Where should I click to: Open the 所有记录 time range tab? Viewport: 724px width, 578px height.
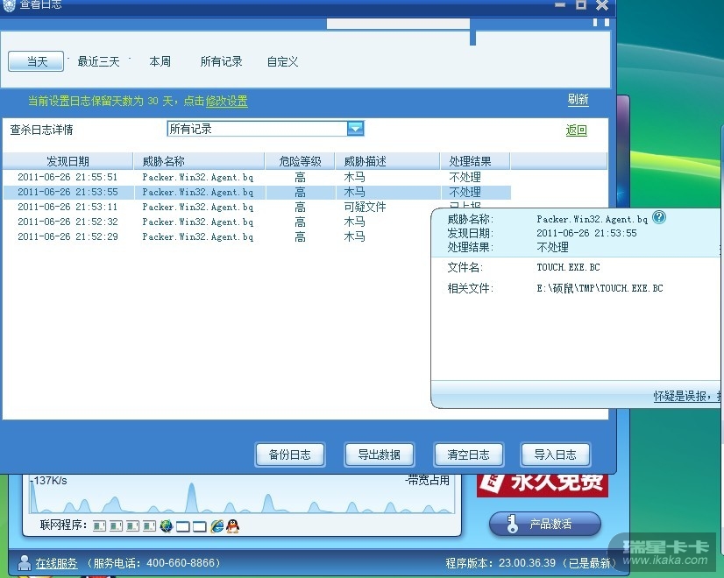pos(221,61)
